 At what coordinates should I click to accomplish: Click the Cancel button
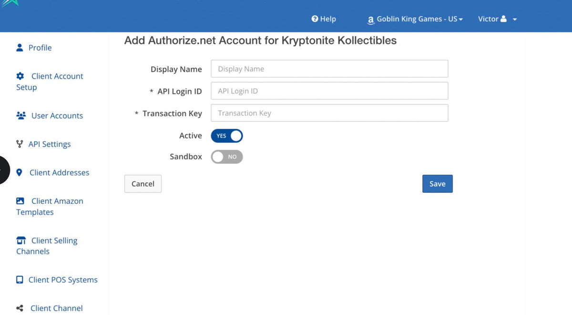pyautogui.click(x=143, y=184)
